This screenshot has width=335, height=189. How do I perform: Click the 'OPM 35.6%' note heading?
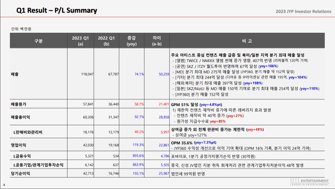[193, 143]
